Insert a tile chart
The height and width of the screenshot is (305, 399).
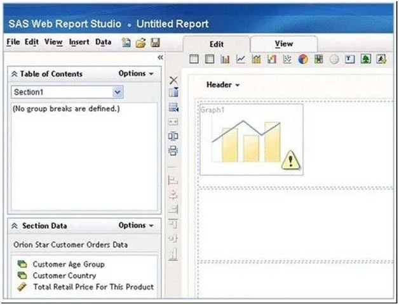click(318, 59)
